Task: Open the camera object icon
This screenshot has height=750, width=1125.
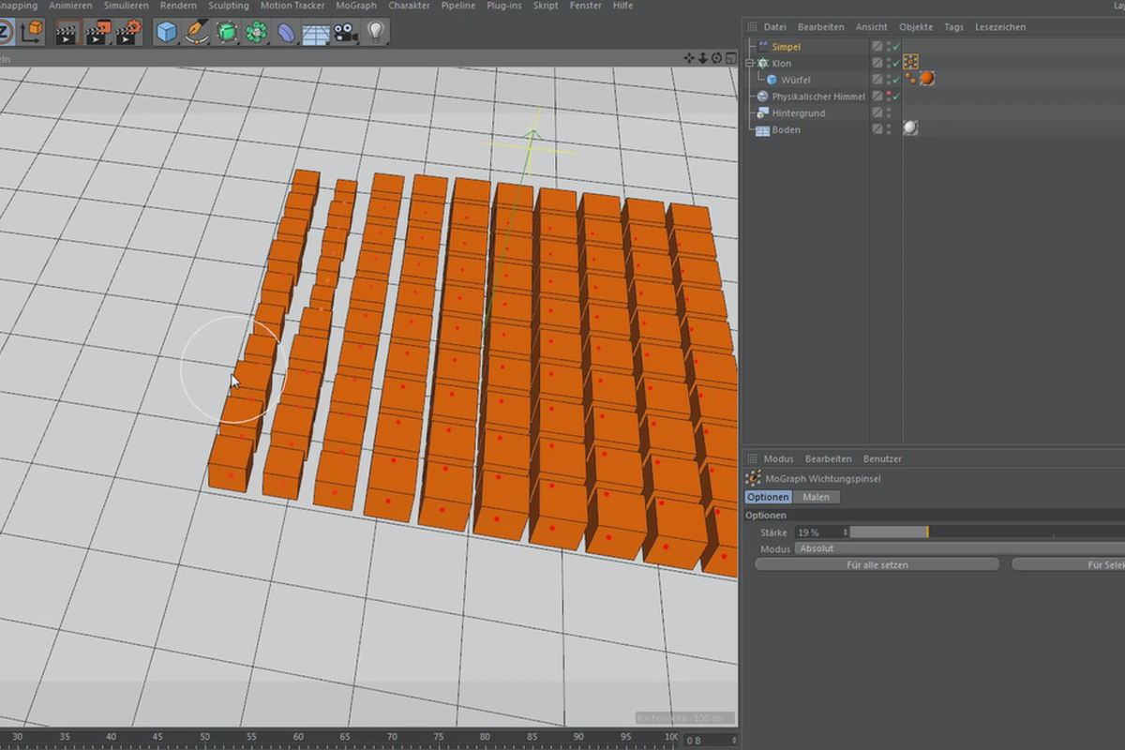Action: (345, 33)
